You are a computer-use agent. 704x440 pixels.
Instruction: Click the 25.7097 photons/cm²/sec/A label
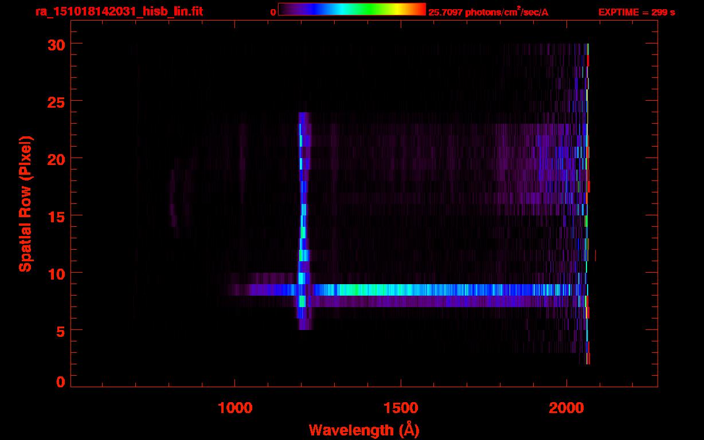click(x=488, y=12)
